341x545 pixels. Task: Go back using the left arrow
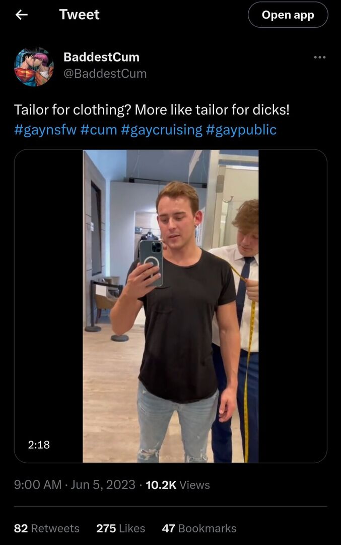point(22,15)
